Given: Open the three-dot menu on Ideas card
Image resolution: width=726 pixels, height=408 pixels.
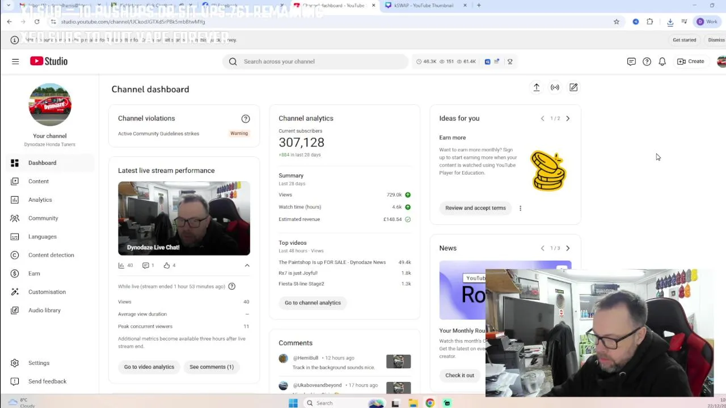Looking at the screenshot, I should (520, 208).
